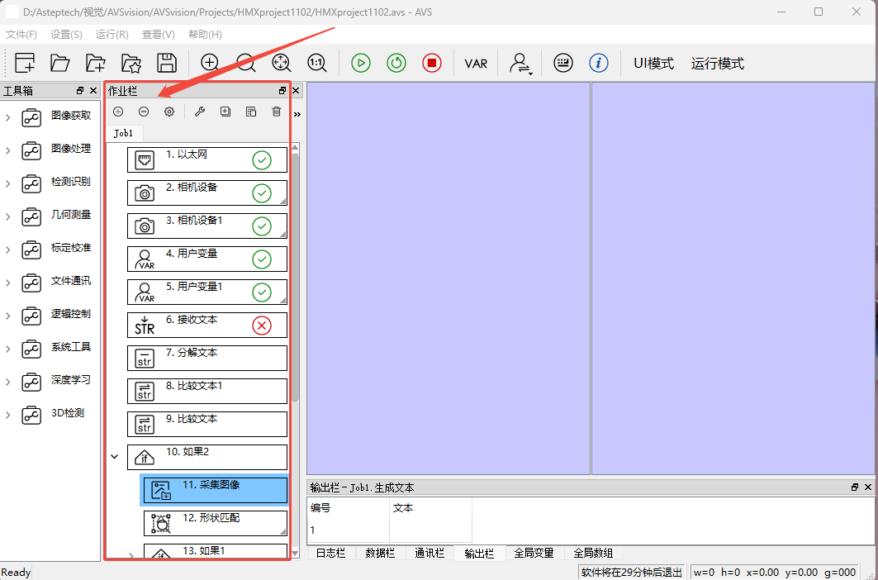Save the project with the floppy disk icon
878x580 pixels.
(167, 64)
